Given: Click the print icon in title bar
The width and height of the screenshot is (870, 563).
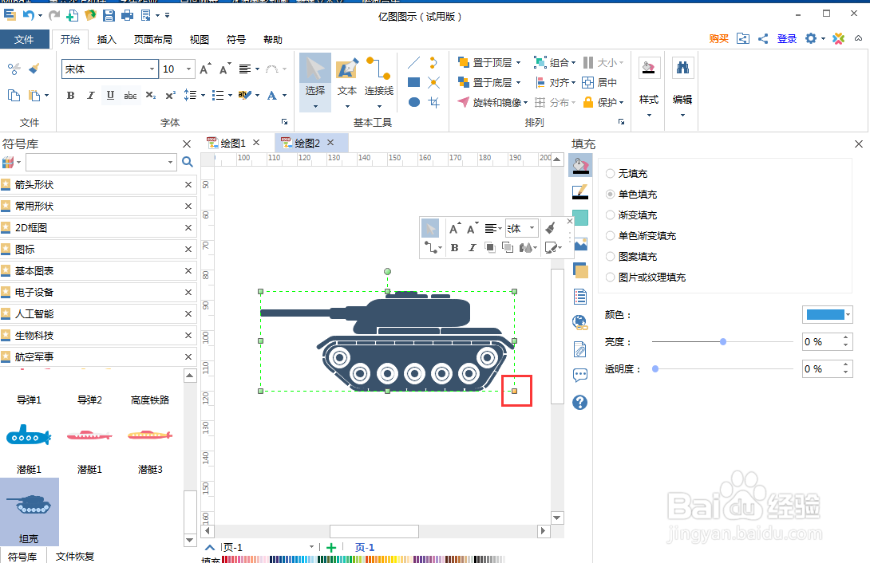Looking at the screenshot, I should pyautogui.click(x=127, y=15).
